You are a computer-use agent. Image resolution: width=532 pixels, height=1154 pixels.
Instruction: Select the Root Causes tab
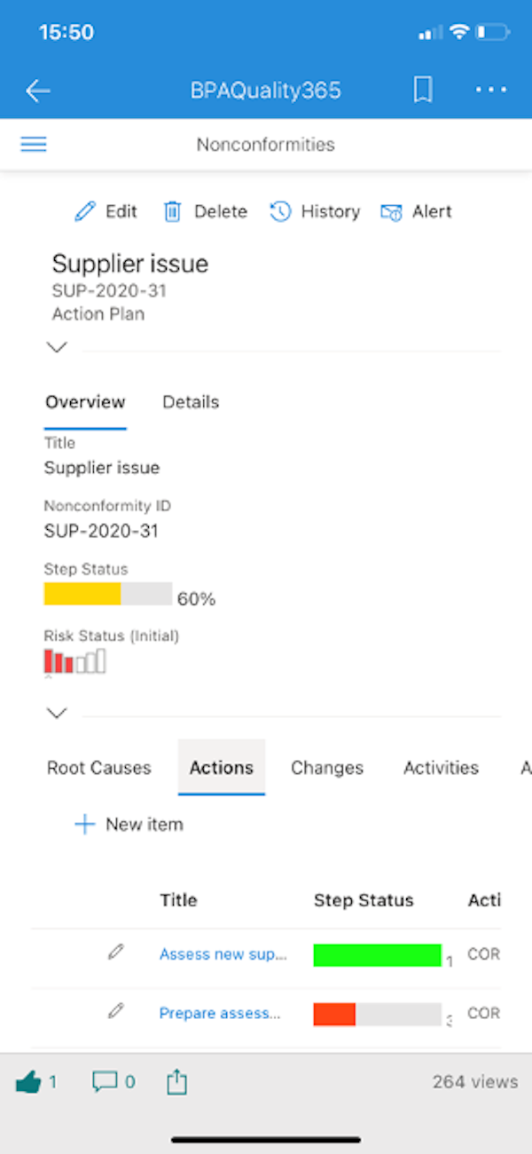pos(99,768)
